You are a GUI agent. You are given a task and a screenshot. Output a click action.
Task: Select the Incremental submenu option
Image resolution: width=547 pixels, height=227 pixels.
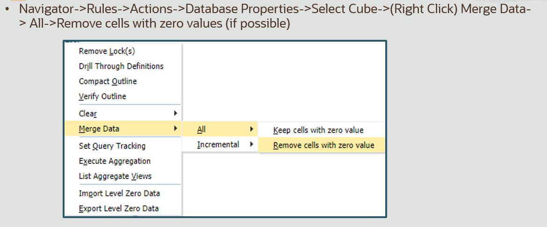[x=218, y=145]
